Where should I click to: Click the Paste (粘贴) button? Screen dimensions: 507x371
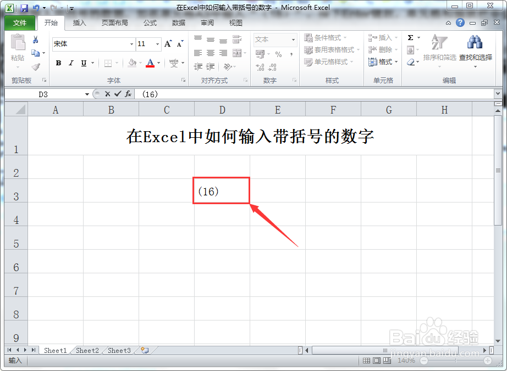[x=18, y=52]
